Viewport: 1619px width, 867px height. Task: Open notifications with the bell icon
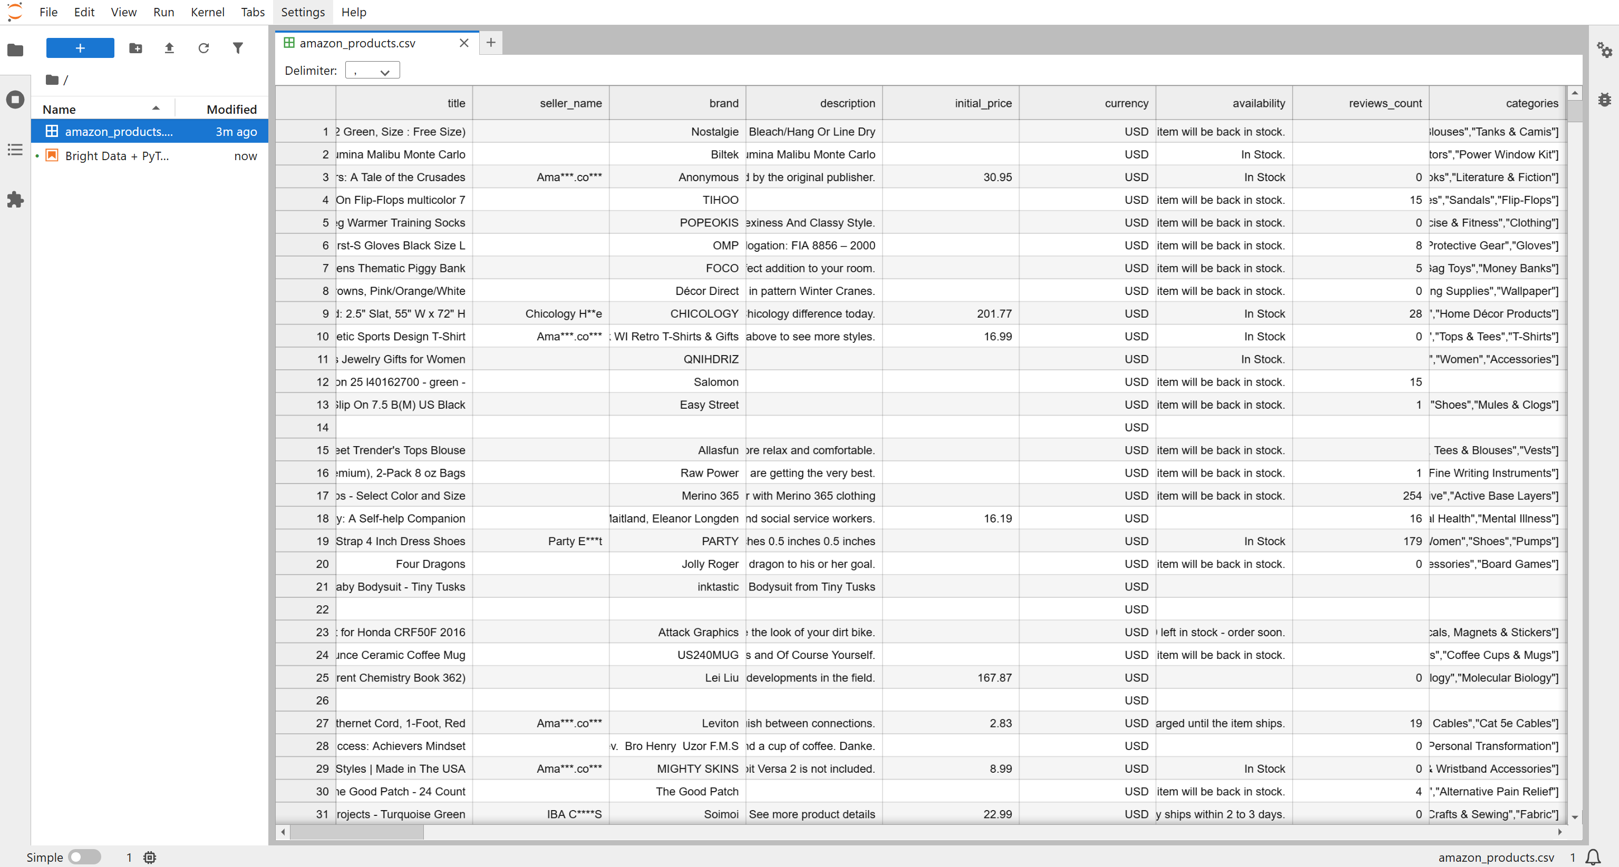point(1593,857)
